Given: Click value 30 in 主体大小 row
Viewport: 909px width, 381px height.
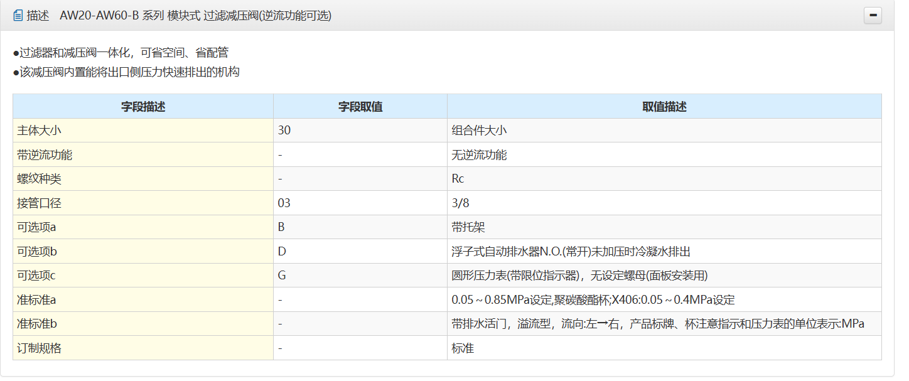Looking at the screenshot, I should [284, 131].
